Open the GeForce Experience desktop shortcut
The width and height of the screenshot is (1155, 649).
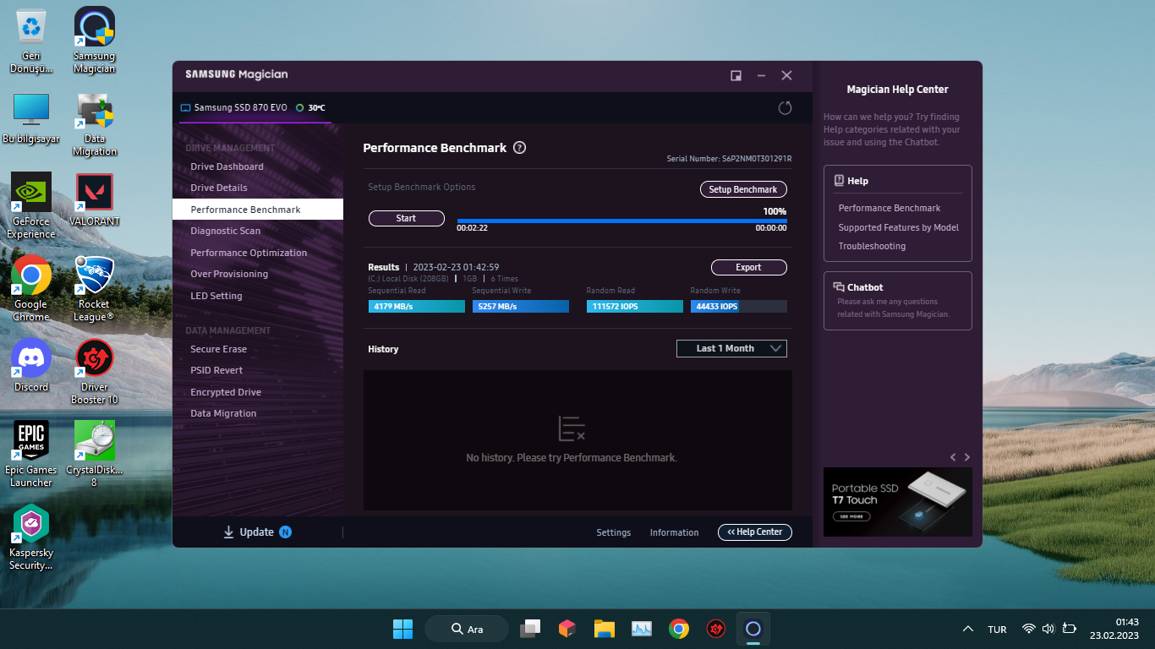pyautogui.click(x=31, y=206)
